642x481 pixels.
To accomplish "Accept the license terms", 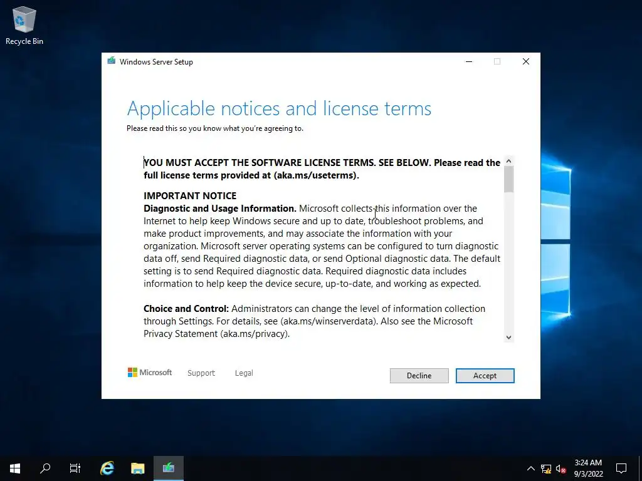I will [485, 376].
